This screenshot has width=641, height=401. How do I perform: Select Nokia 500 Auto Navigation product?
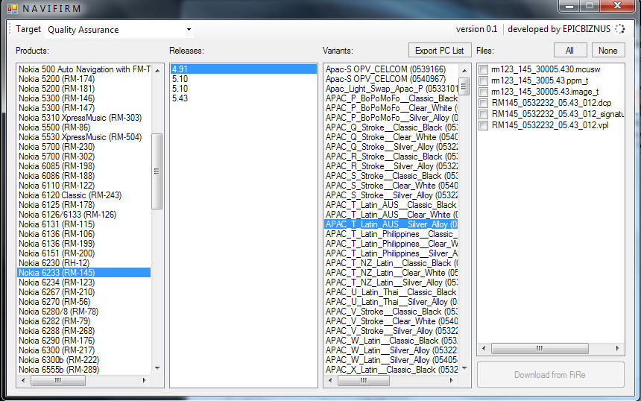point(83,69)
